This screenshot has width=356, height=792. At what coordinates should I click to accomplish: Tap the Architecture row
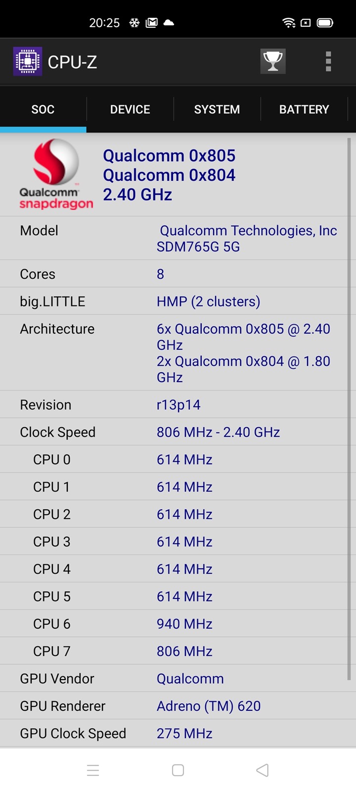[x=173, y=353]
